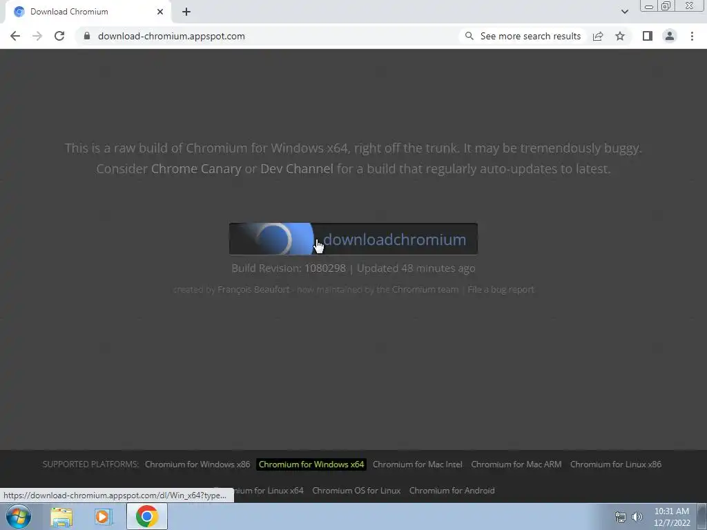Click the Show desktop strip
The height and width of the screenshot is (530, 707).
click(x=702, y=516)
